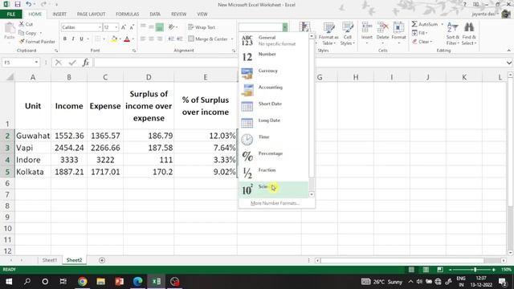514x289 pixels.
Task: Open Microsoft Edge from the taskbar
Action: (x=137, y=282)
